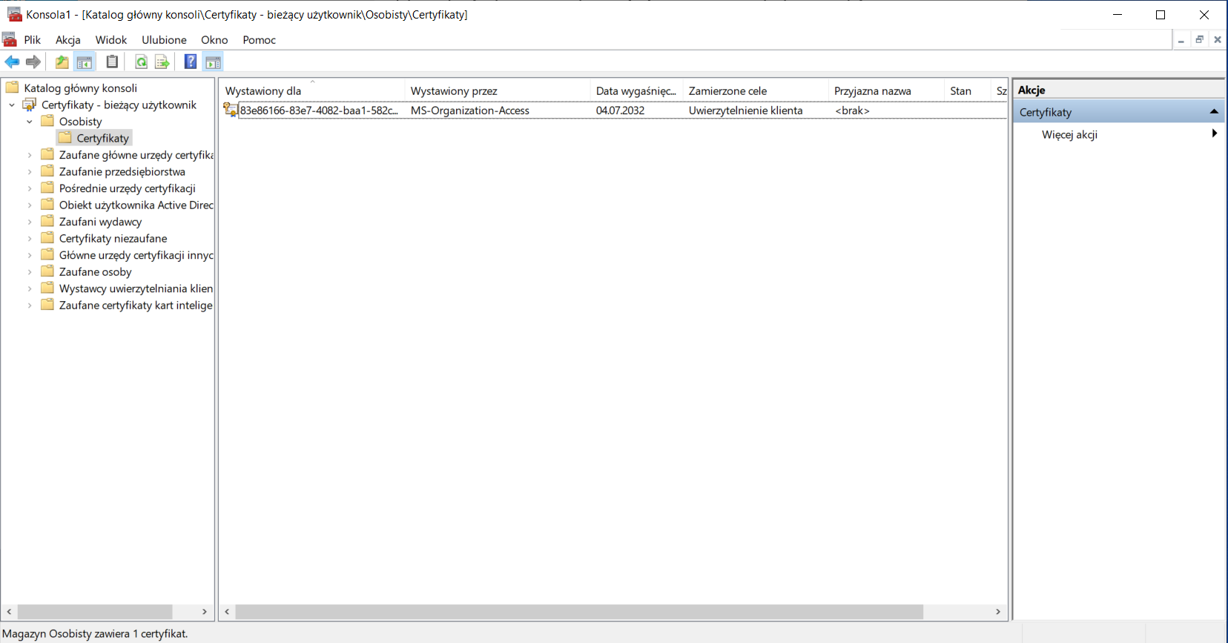Expand Główne urzędy certyfikacji innych firm node

click(x=30, y=255)
